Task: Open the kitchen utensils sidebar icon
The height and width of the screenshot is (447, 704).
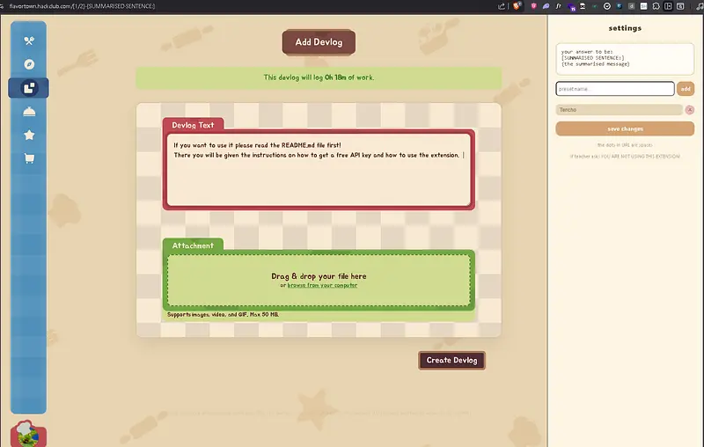Action: point(29,40)
